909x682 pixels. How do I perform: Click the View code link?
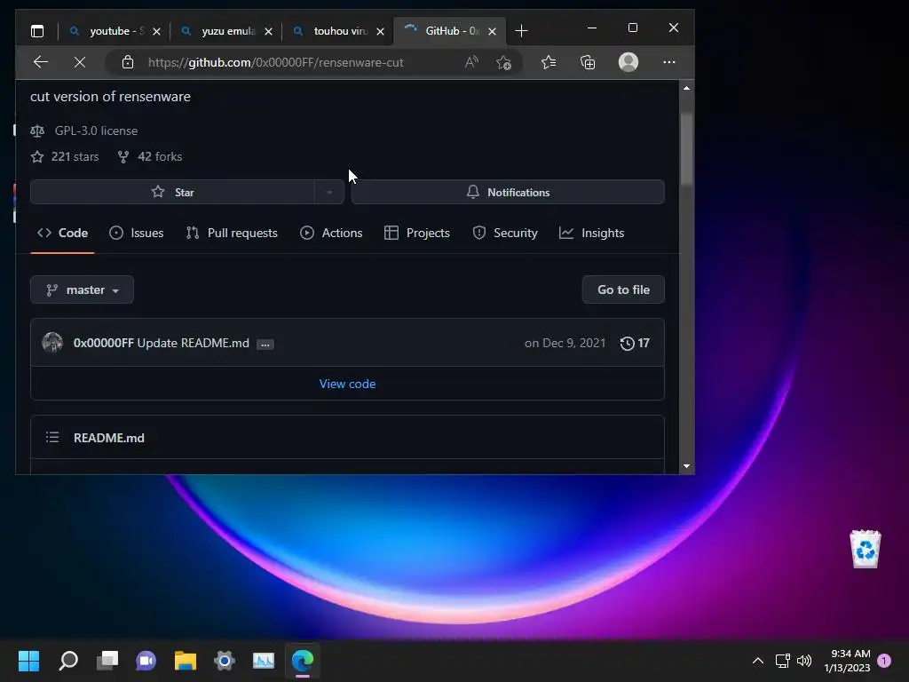click(x=347, y=384)
